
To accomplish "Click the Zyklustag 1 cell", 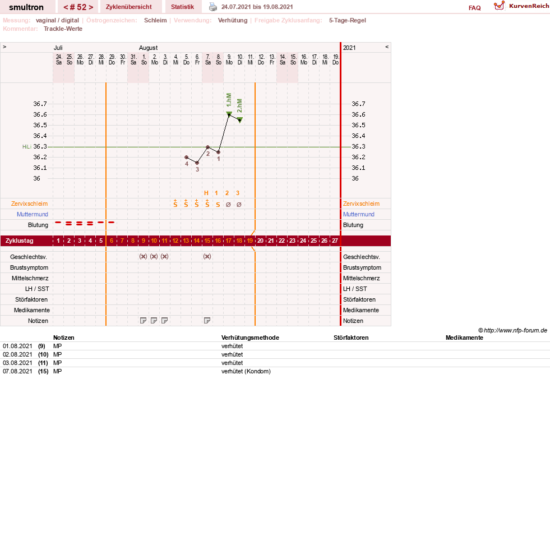I will pyautogui.click(x=58, y=241).
